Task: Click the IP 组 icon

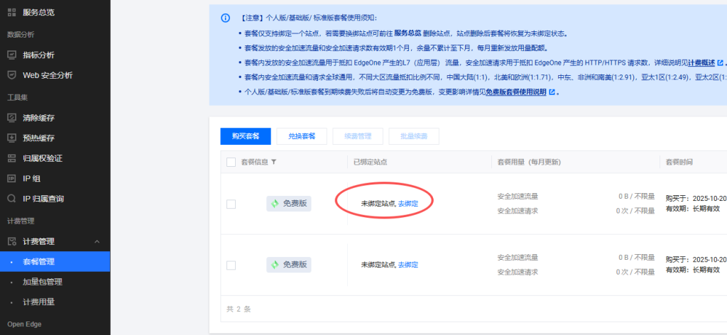Action: (12, 178)
